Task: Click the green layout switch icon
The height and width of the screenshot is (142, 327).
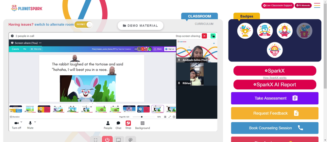Action: (213, 36)
